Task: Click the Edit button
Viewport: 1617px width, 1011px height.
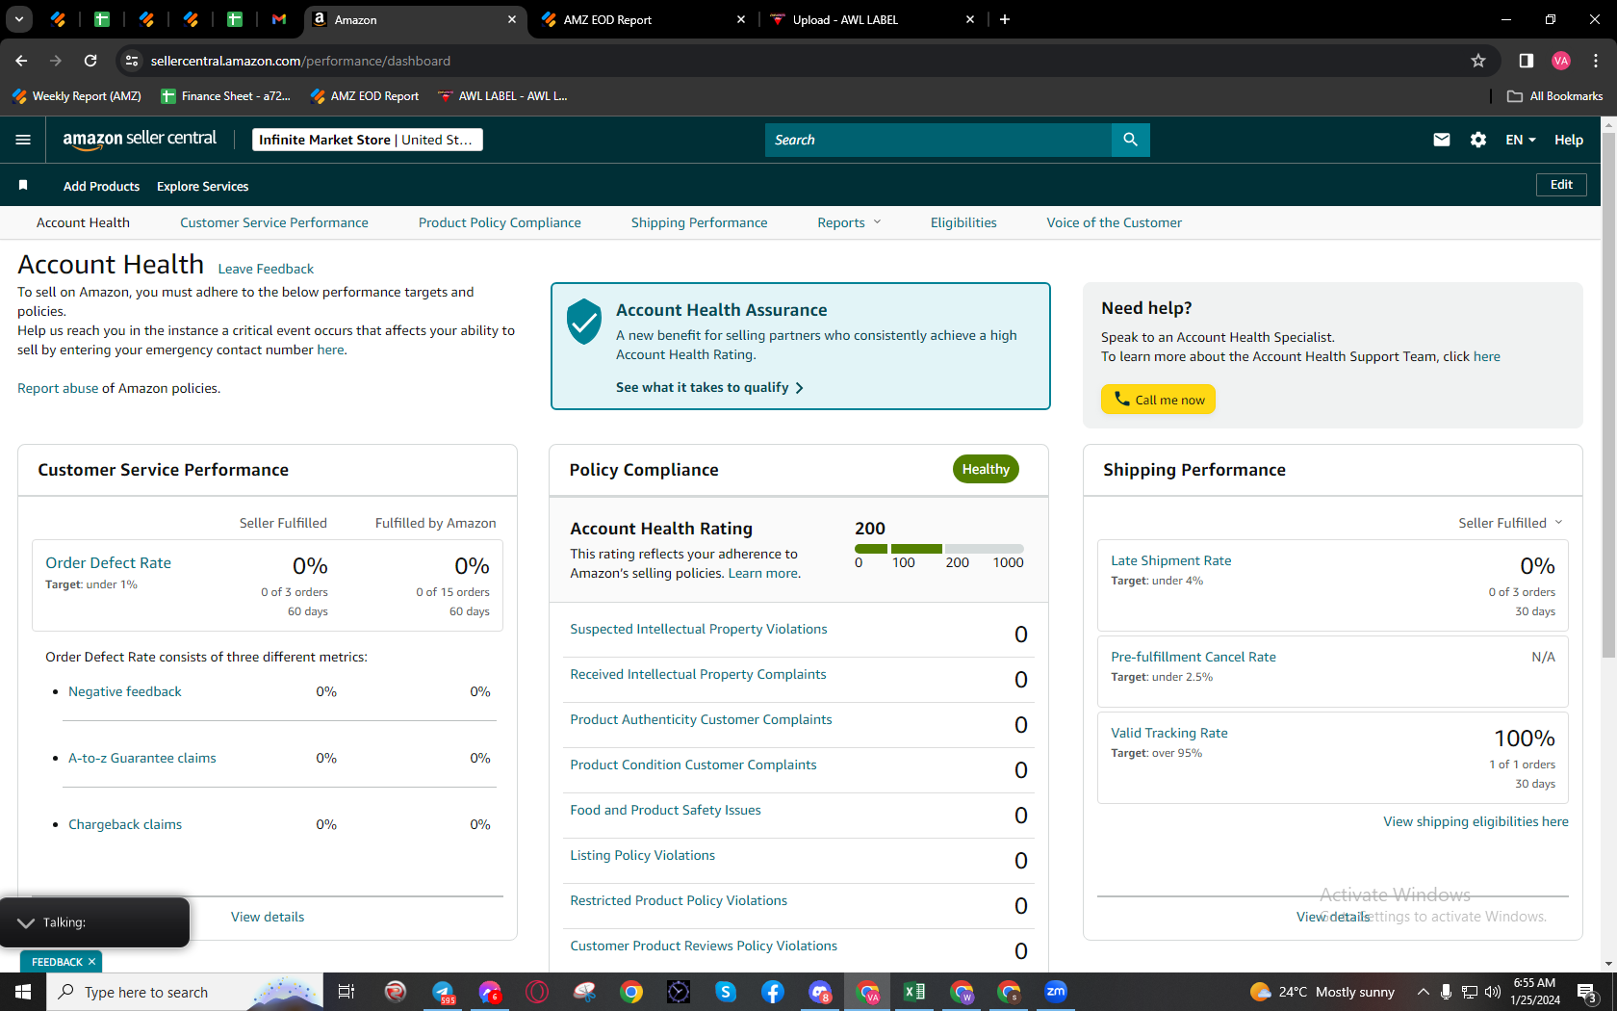Action: click(1561, 185)
